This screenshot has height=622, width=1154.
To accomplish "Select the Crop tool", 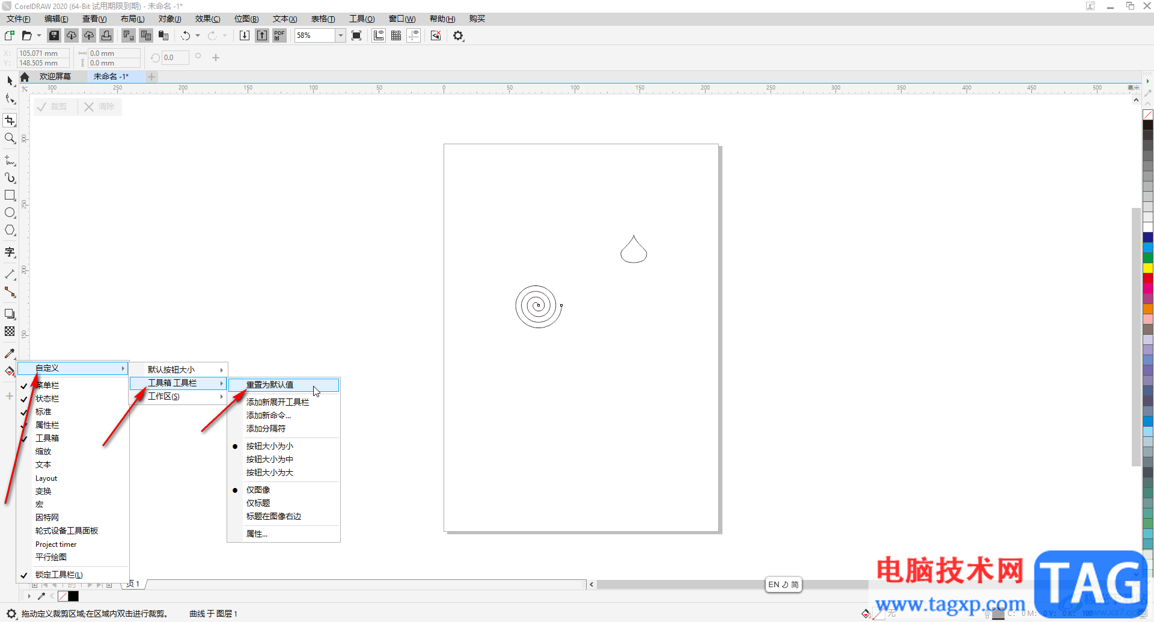I will (x=10, y=121).
